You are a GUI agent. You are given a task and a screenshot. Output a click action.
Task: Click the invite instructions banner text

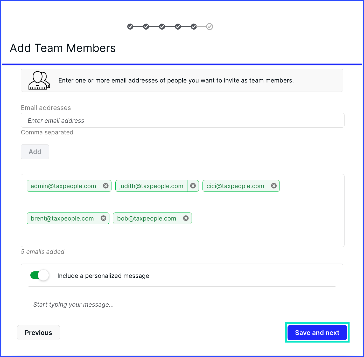click(x=176, y=80)
